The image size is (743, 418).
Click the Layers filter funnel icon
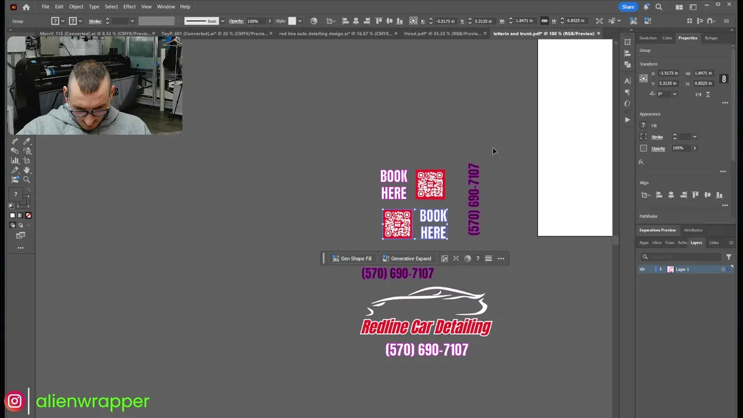728,257
